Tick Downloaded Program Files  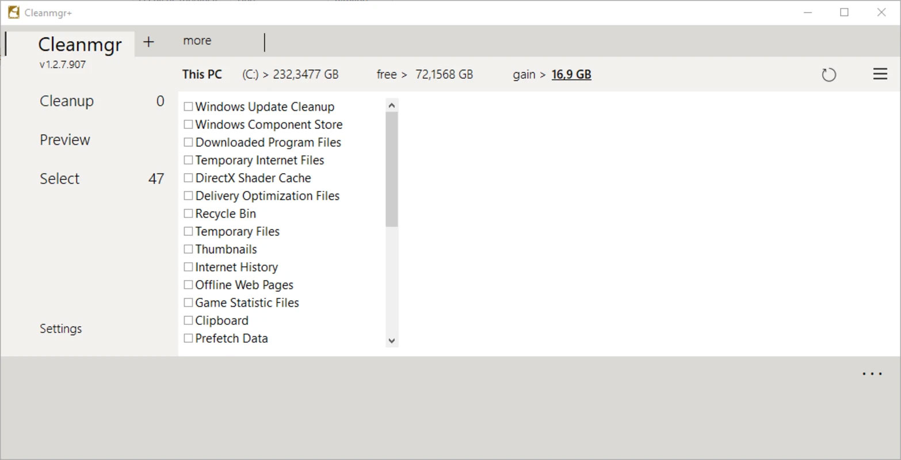click(188, 142)
